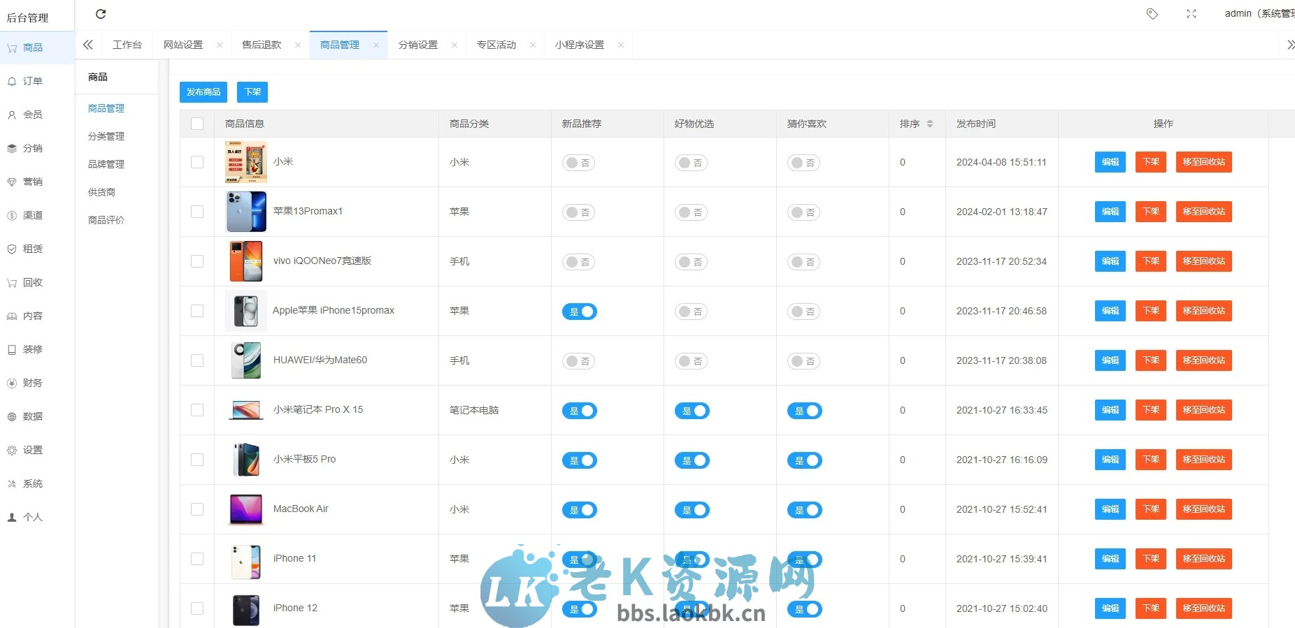
Task: Click the refresh icon in top bar
Action: (x=101, y=14)
